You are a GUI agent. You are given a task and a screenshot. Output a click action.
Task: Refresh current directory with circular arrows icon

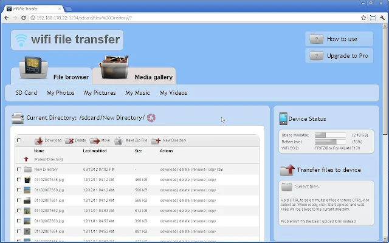151,118
